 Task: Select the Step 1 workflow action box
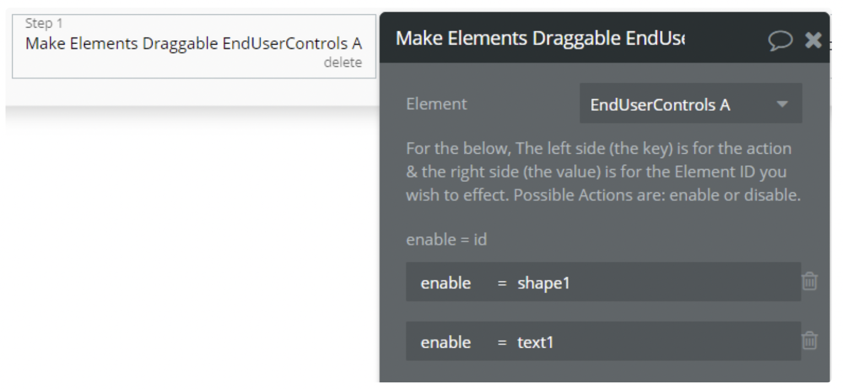tap(194, 46)
